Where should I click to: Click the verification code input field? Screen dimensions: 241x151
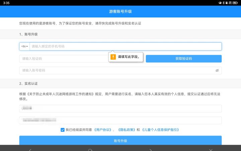[x=64, y=58]
